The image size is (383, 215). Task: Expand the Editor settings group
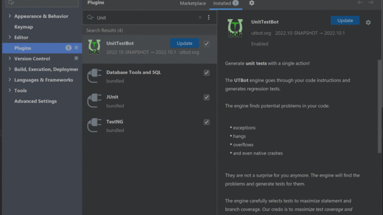10,37
